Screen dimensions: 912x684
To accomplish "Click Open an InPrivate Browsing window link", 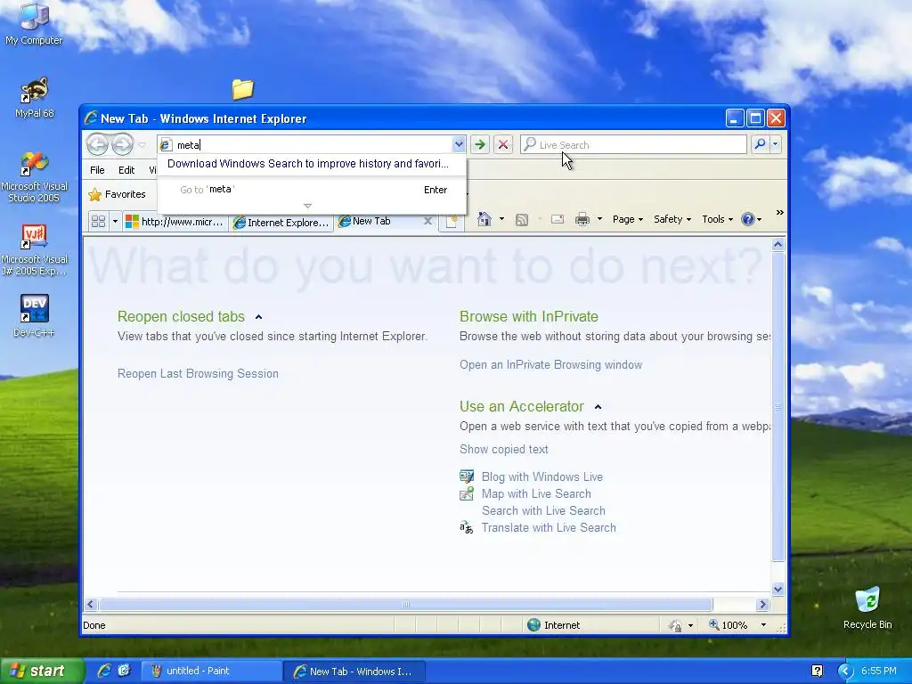I will (x=550, y=364).
